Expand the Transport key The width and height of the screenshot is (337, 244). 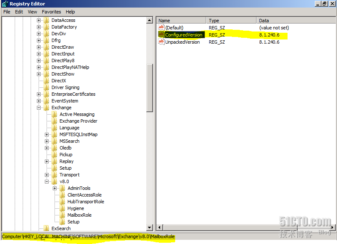tap(47, 175)
